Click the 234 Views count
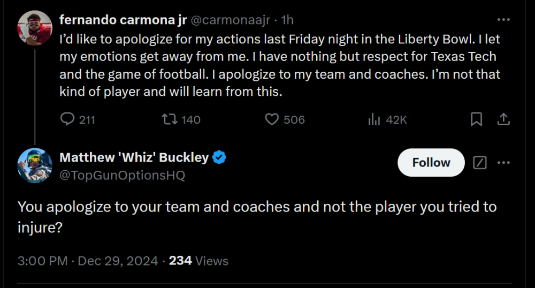Viewport: 535px width, 288px height. tap(198, 261)
